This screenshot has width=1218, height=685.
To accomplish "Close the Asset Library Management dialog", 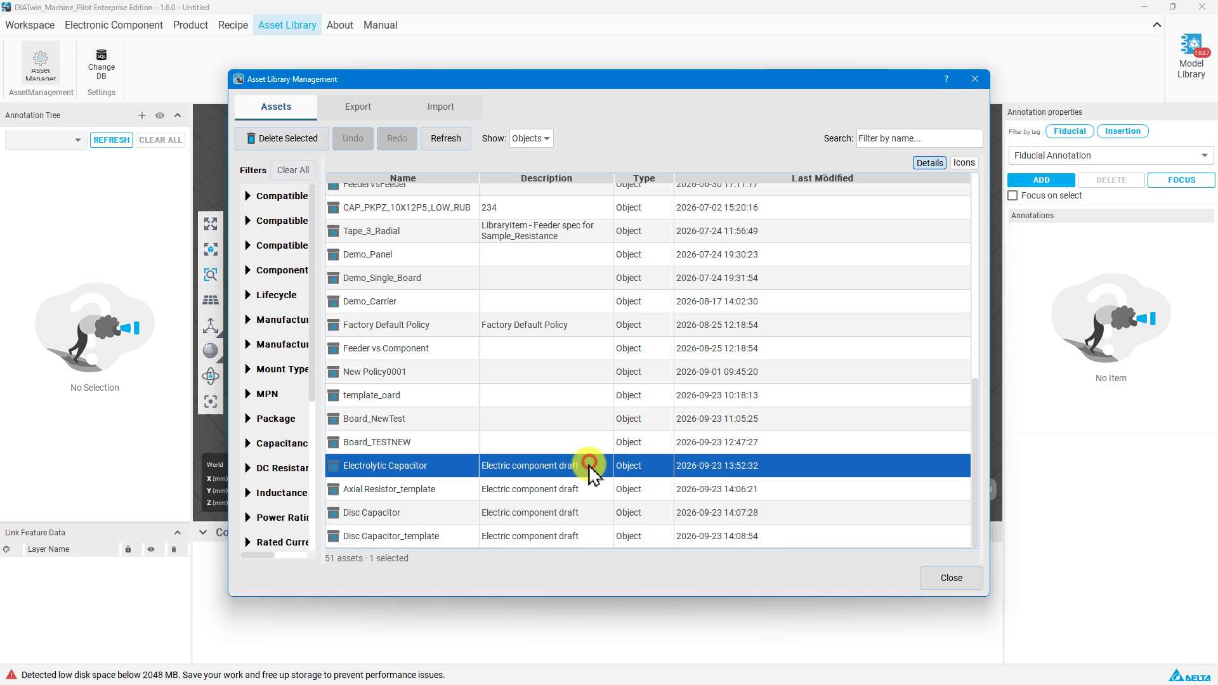I will click(x=951, y=578).
